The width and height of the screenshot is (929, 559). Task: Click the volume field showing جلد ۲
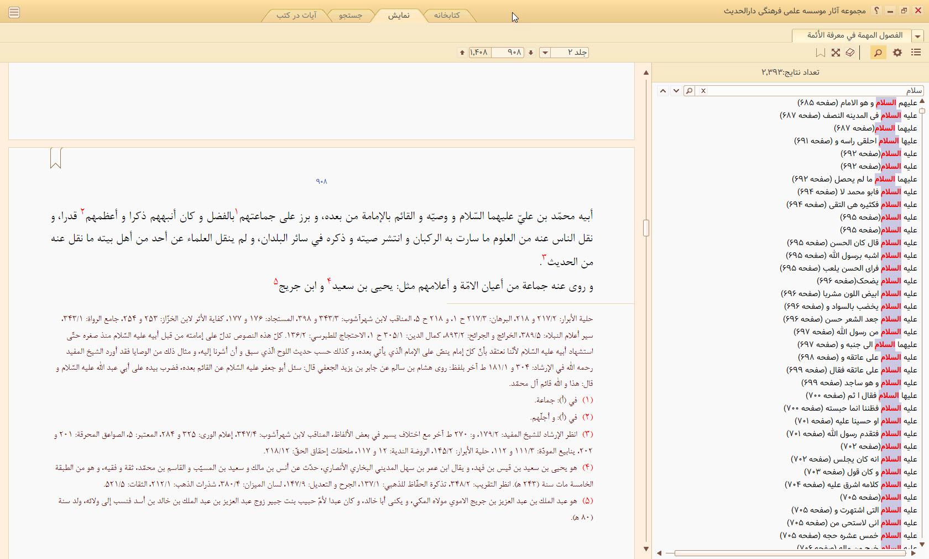click(x=570, y=53)
